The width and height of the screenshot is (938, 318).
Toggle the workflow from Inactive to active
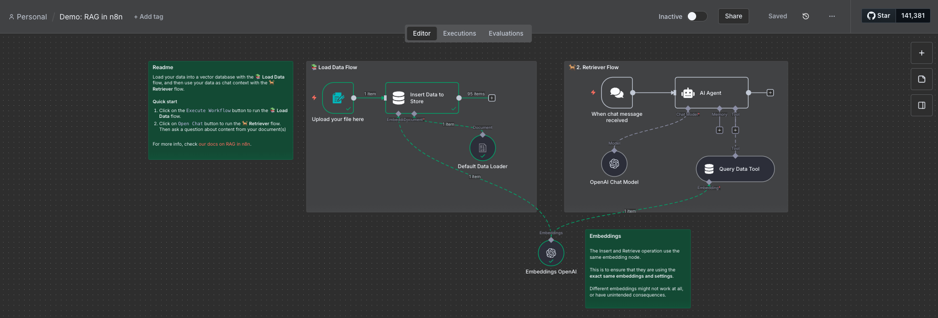pyautogui.click(x=697, y=16)
